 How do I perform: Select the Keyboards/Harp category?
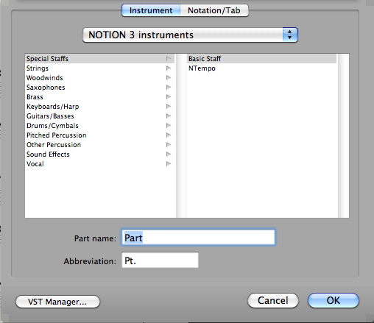[99, 107]
